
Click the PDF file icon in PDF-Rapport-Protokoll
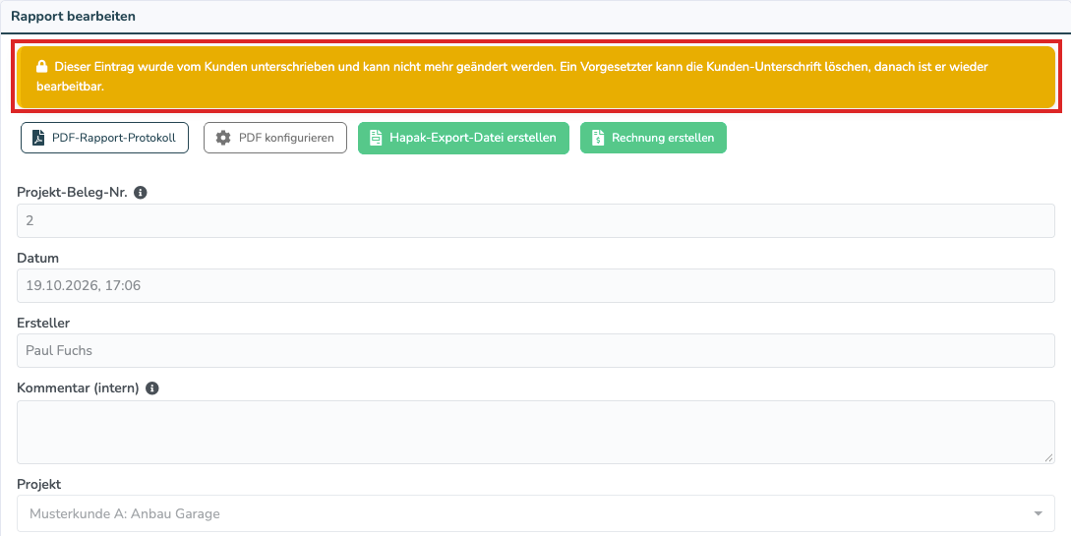[39, 138]
